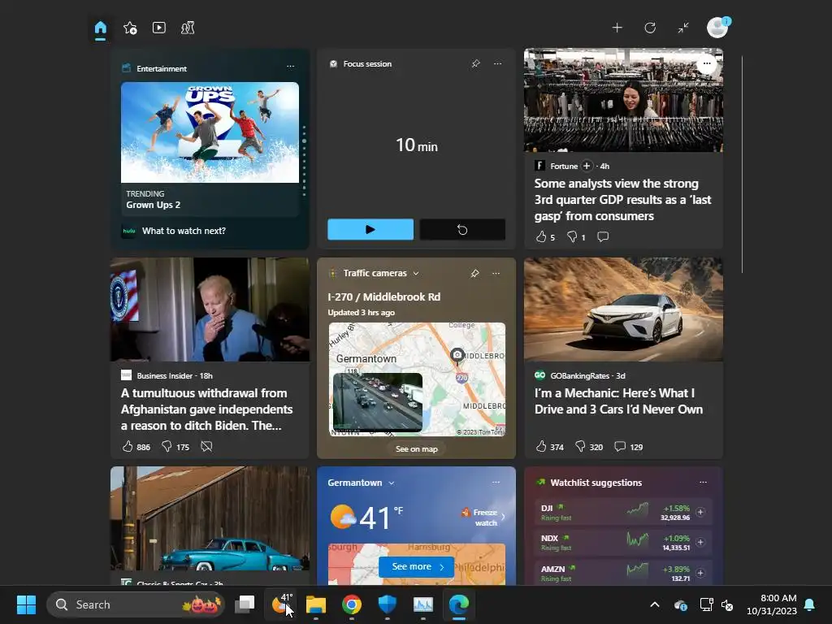Image resolution: width=832 pixels, height=624 pixels.
Task: Open comments on the Fortune GDP article
Action: pyautogui.click(x=603, y=236)
